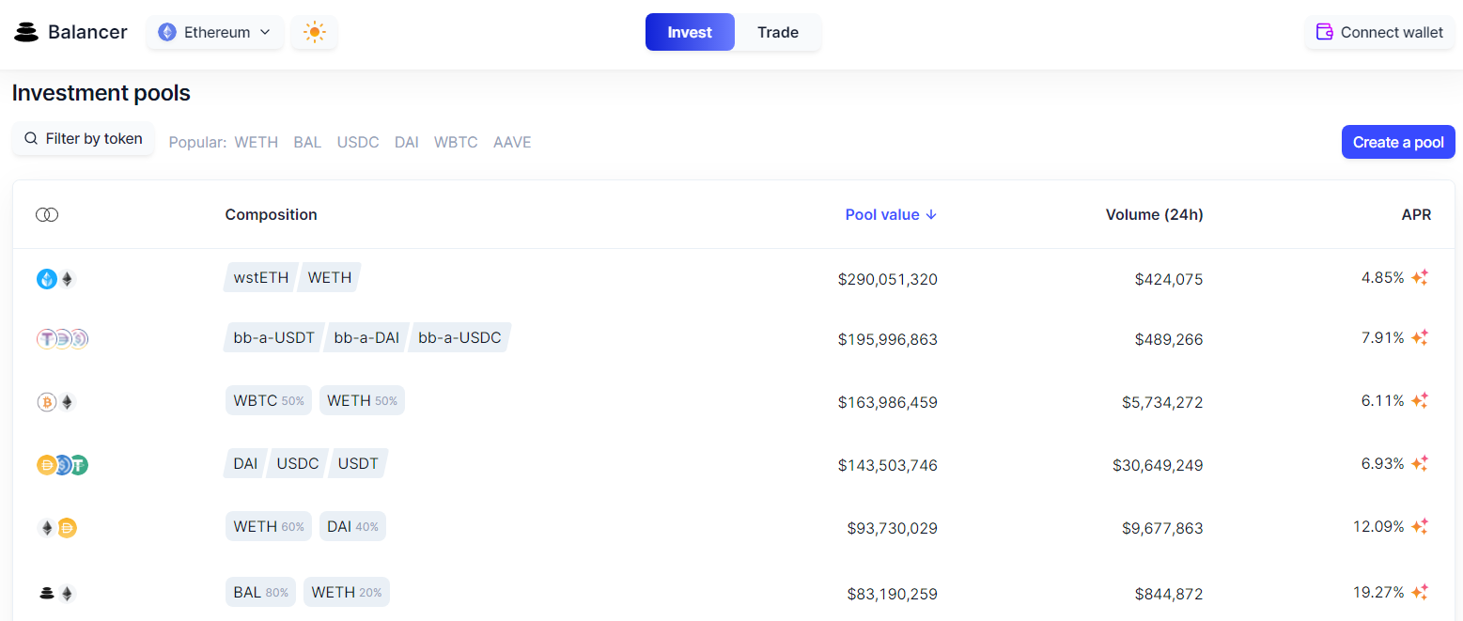The width and height of the screenshot is (1463, 621).
Task: Click the Create a pool button
Action: click(1398, 142)
